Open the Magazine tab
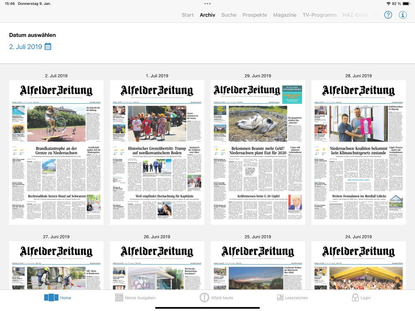 point(285,15)
